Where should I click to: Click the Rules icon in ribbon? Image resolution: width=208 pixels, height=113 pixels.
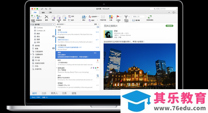click(90, 20)
